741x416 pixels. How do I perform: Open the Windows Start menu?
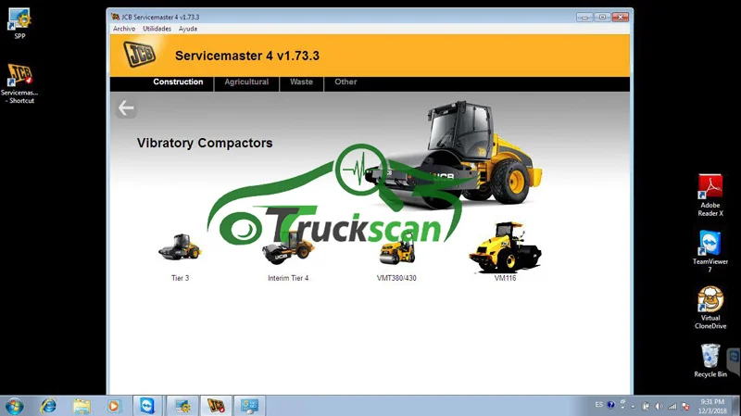tap(14, 406)
